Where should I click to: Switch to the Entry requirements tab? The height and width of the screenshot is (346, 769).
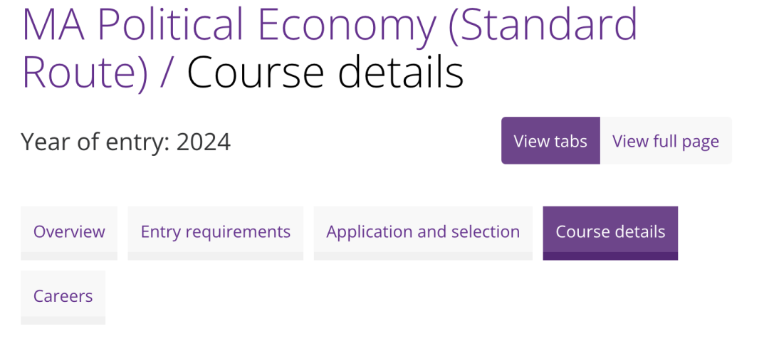[215, 232]
